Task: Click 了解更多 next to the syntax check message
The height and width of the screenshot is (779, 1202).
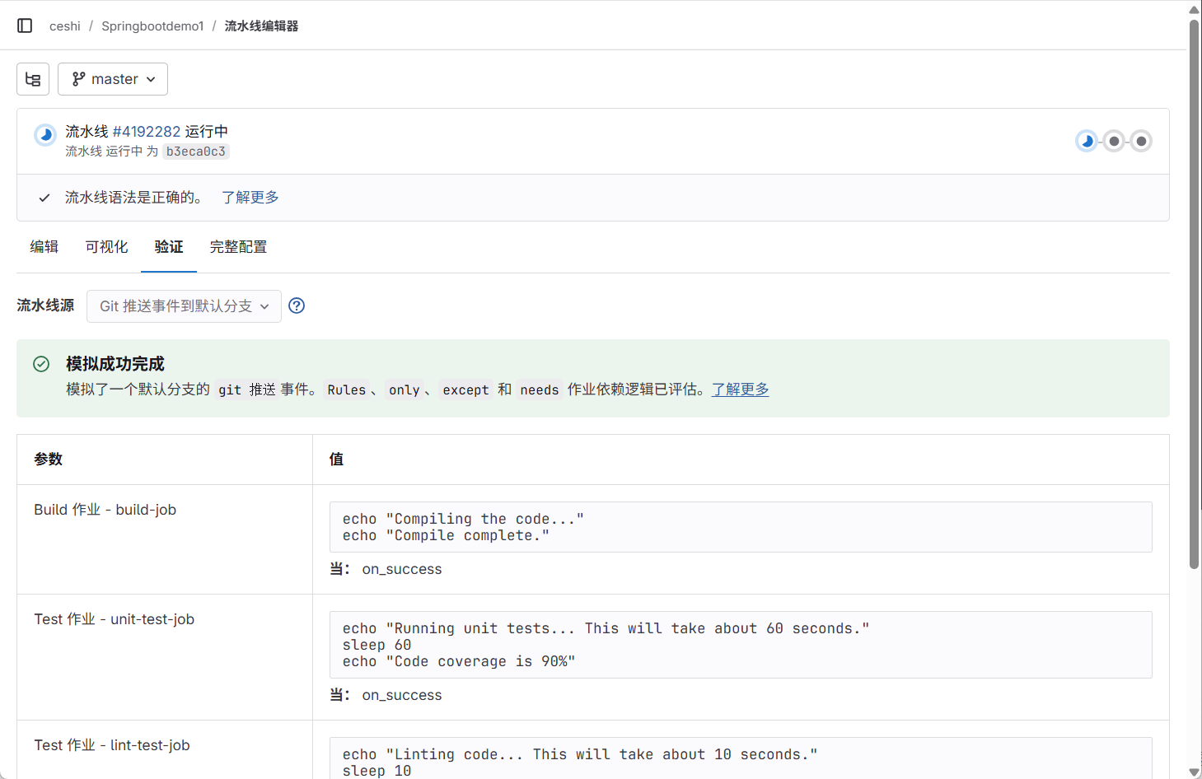Action: [x=250, y=198]
